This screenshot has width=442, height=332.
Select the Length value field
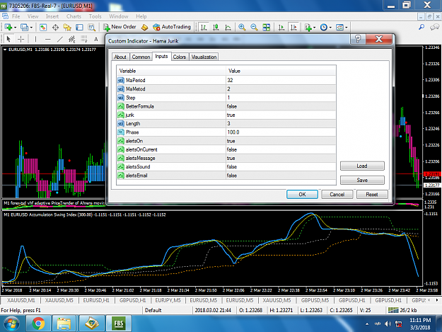(281, 124)
